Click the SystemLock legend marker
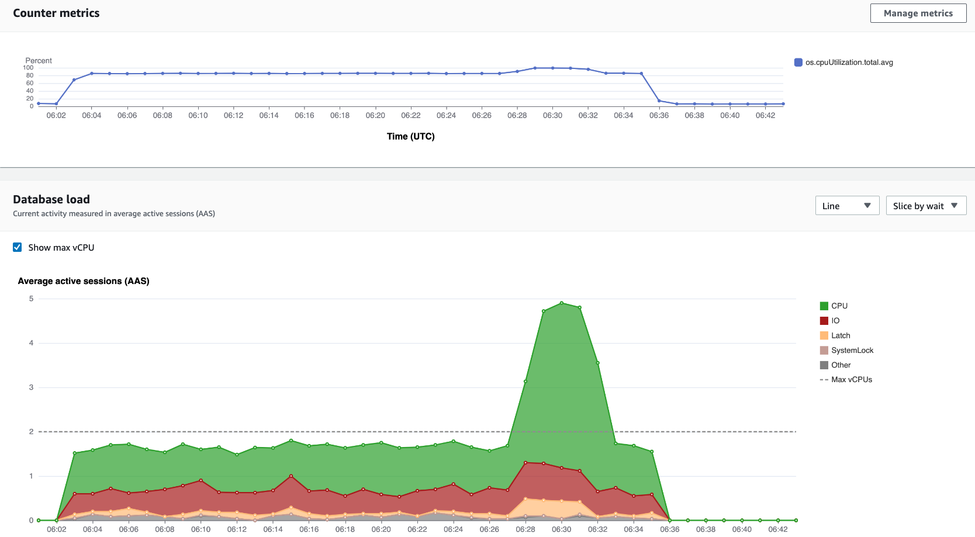This screenshot has width=975, height=537. click(823, 350)
